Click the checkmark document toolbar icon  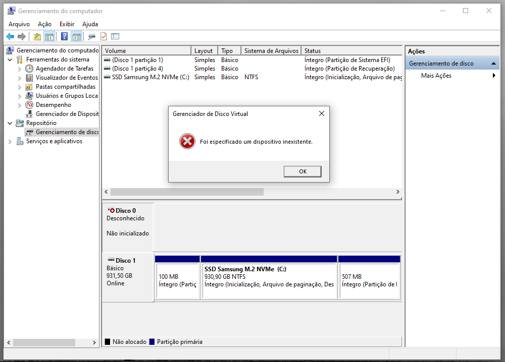tap(104, 36)
